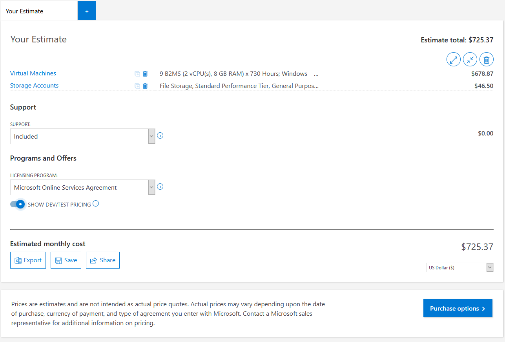The height and width of the screenshot is (342, 505).
Task: Open the Virtual Machines link
Action: click(33, 73)
